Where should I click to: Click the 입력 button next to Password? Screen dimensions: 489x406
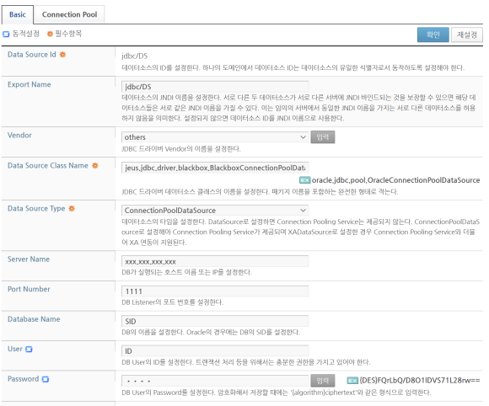(x=323, y=381)
